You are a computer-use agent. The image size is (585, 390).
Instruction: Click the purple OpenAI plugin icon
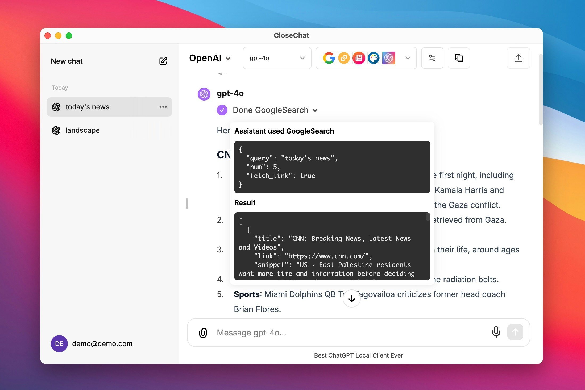pos(388,58)
